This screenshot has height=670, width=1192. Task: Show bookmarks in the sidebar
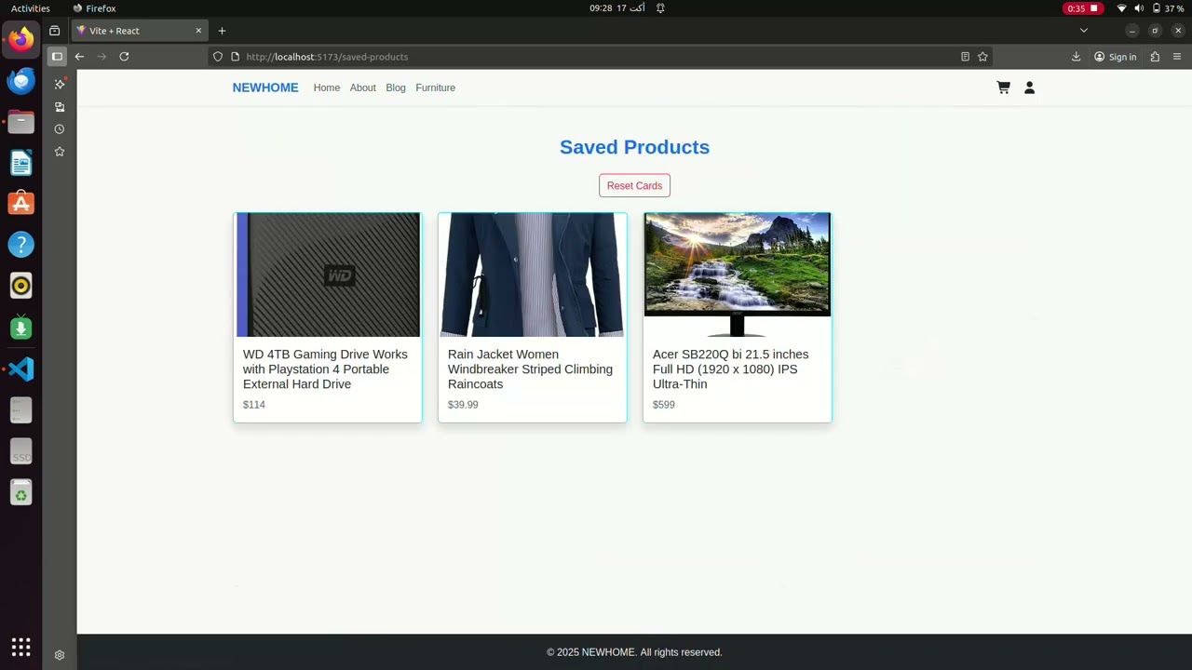[60, 152]
